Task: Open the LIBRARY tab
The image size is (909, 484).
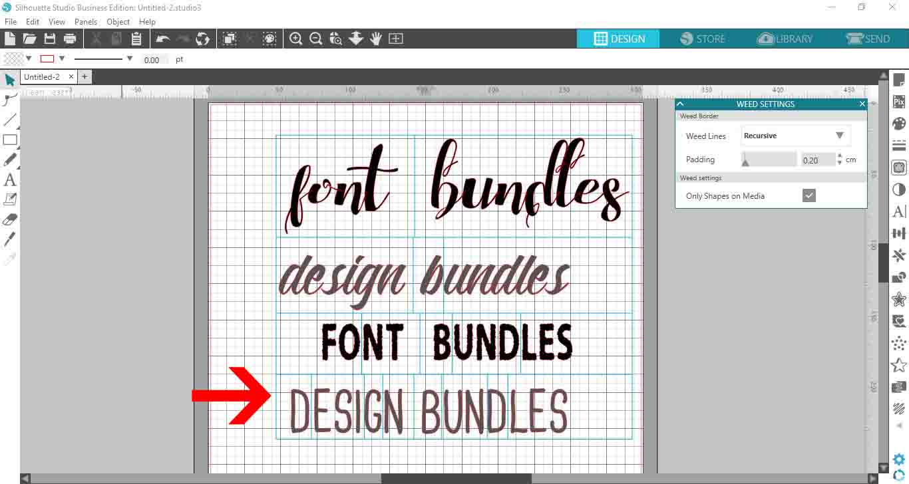Action: 785,39
